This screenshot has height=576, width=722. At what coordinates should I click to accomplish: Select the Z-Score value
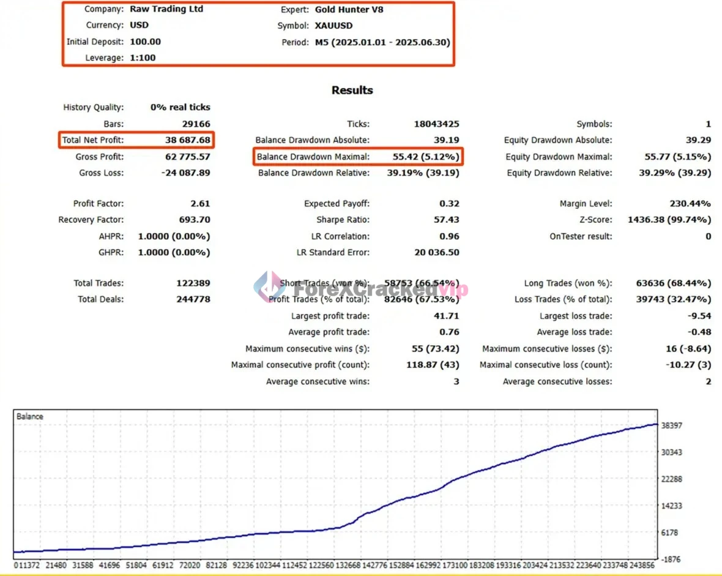669,220
